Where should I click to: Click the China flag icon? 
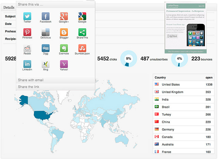click(157, 122)
